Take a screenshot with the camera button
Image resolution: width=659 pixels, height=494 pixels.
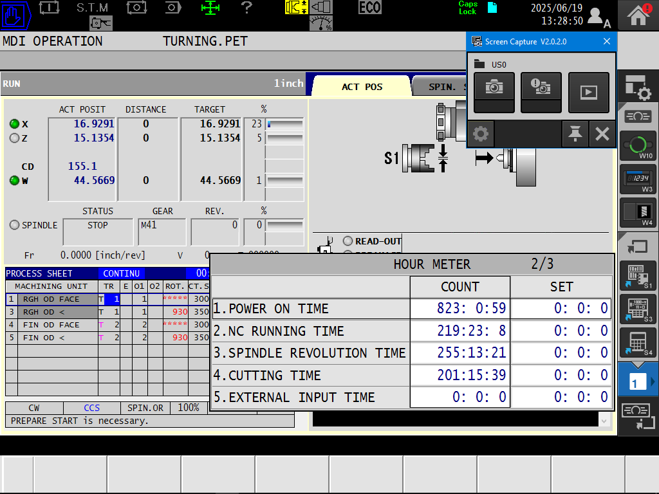point(494,88)
